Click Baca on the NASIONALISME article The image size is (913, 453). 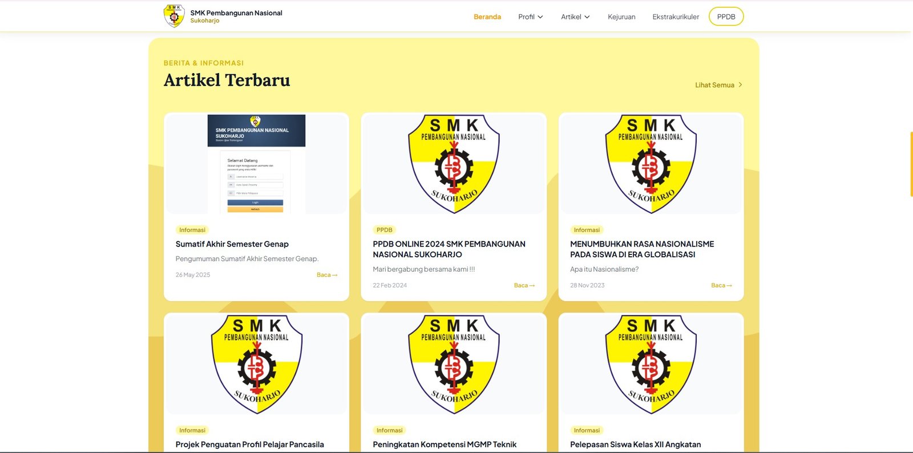coord(722,285)
